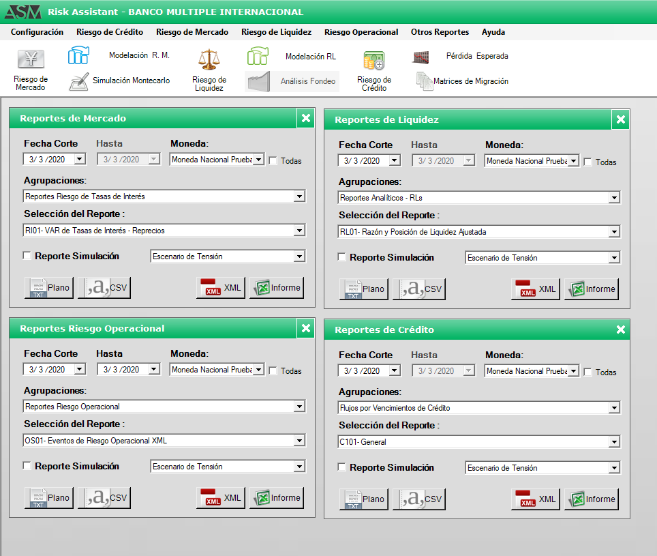Image resolution: width=657 pixels, height=556 pixels.
Task: Open Riesgo de Liquidez scales icon
Action: [x=209, y=60]
